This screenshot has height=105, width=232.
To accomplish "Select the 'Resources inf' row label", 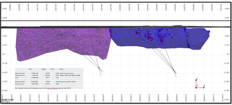I will [20, 84].
